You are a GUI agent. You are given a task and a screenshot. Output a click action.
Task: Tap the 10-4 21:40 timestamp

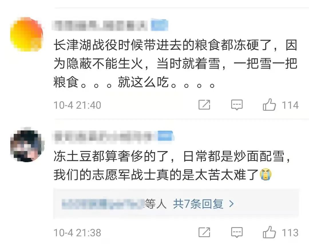tap(77, 105)
